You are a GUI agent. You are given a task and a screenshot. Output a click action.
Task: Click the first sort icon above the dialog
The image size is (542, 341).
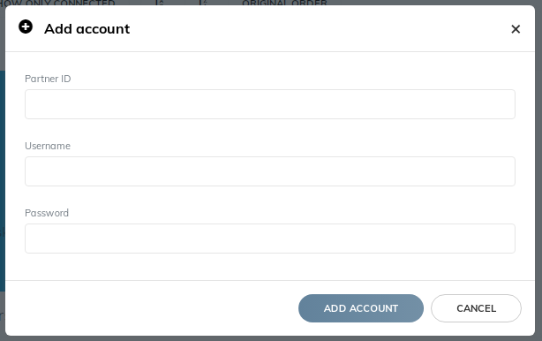point(160,3)
